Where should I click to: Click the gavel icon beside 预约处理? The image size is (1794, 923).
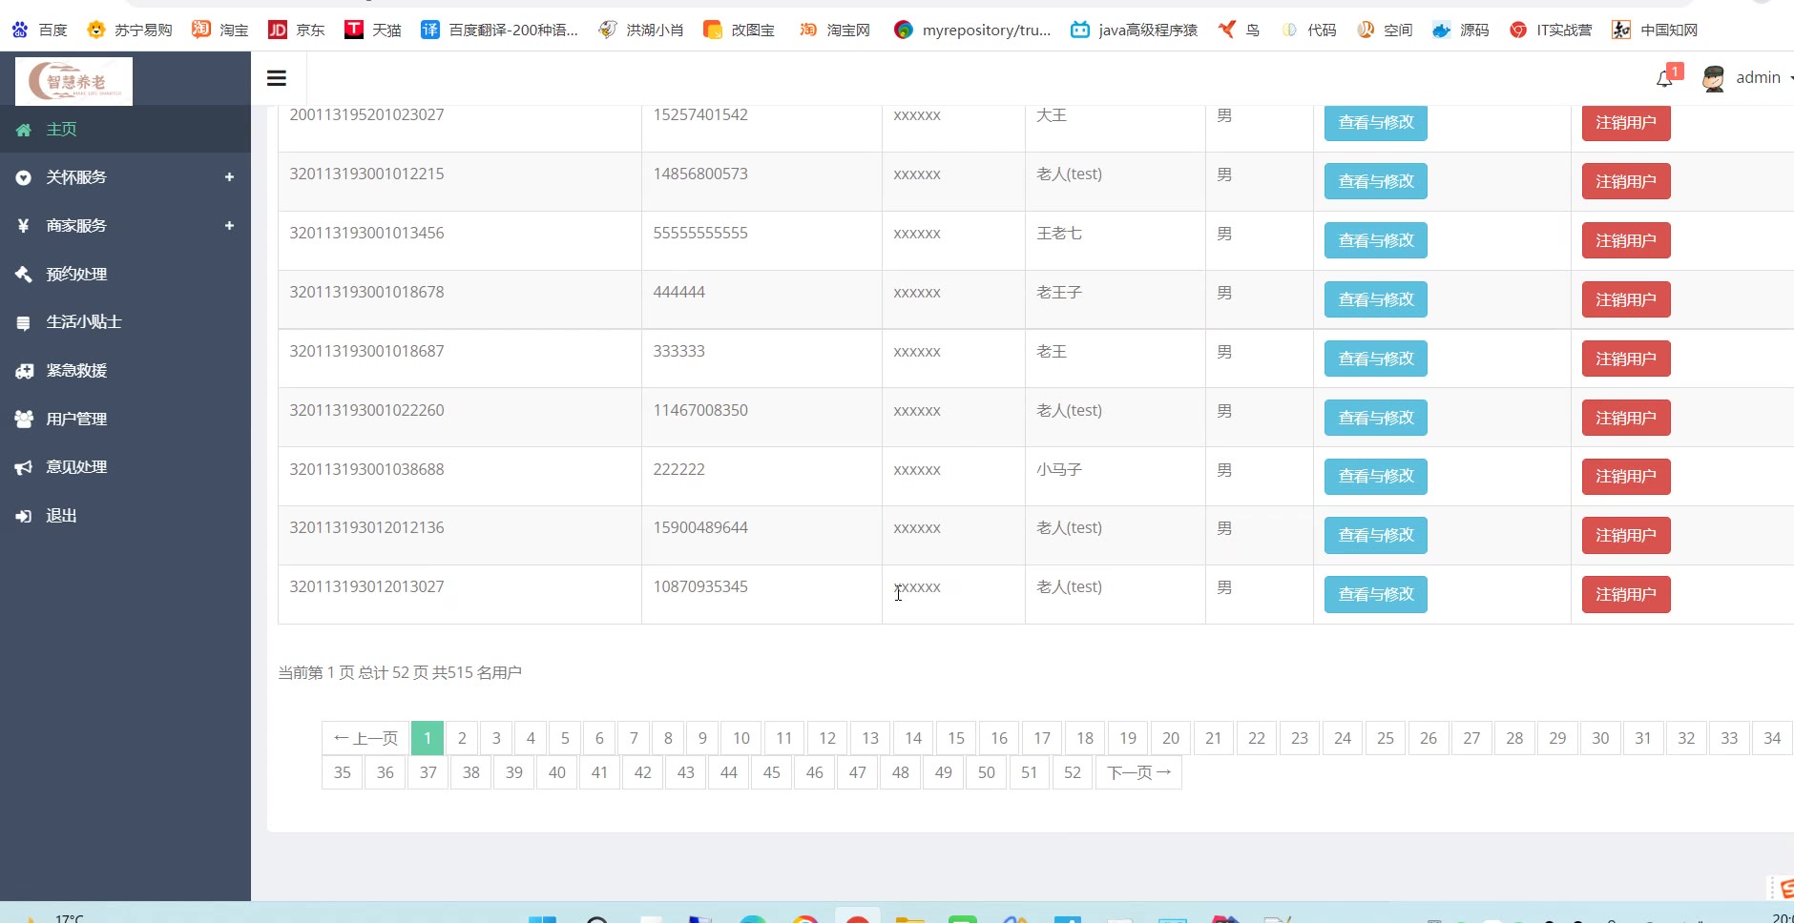point(24,275)
